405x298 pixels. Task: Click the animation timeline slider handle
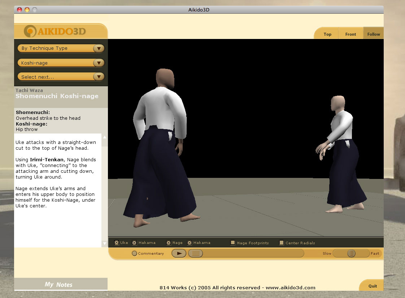[x=196, y=253]
